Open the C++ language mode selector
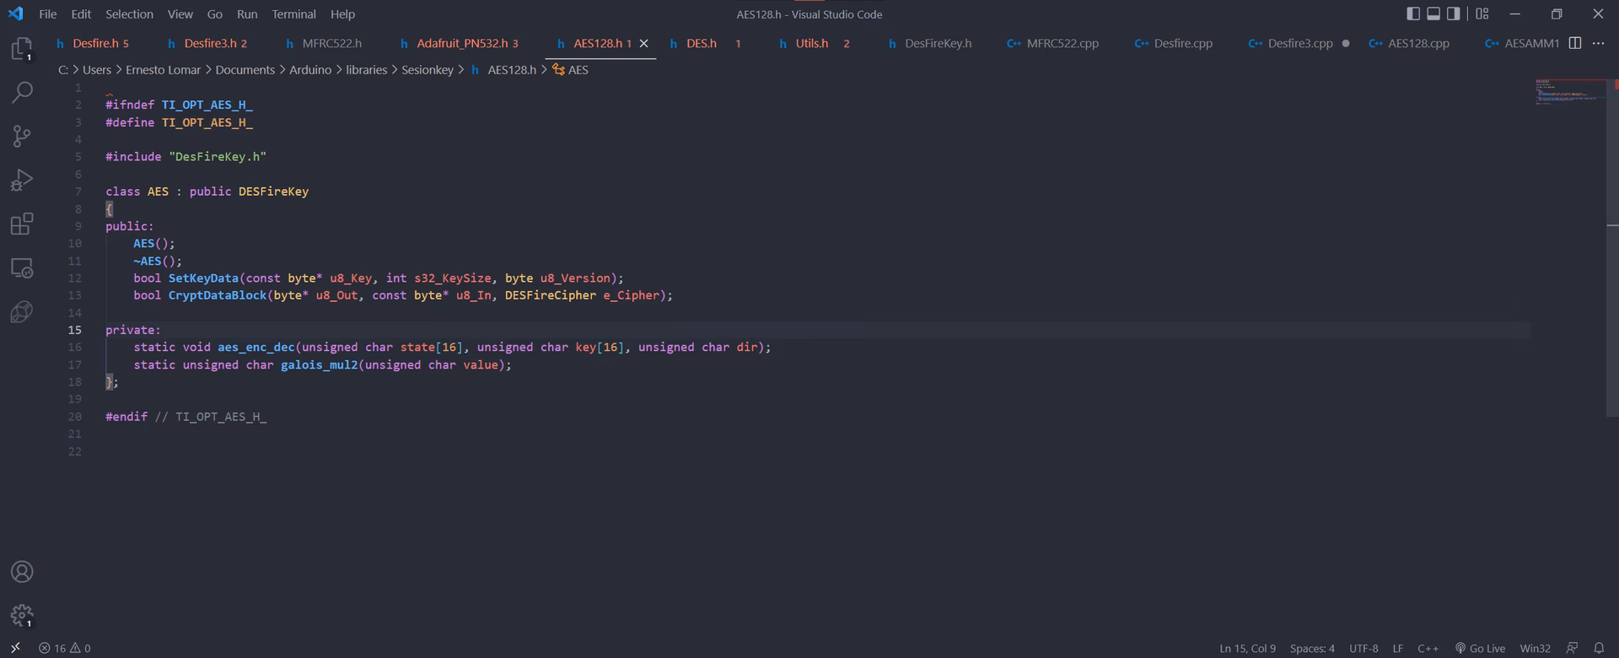 click(x=1428, y=648)
